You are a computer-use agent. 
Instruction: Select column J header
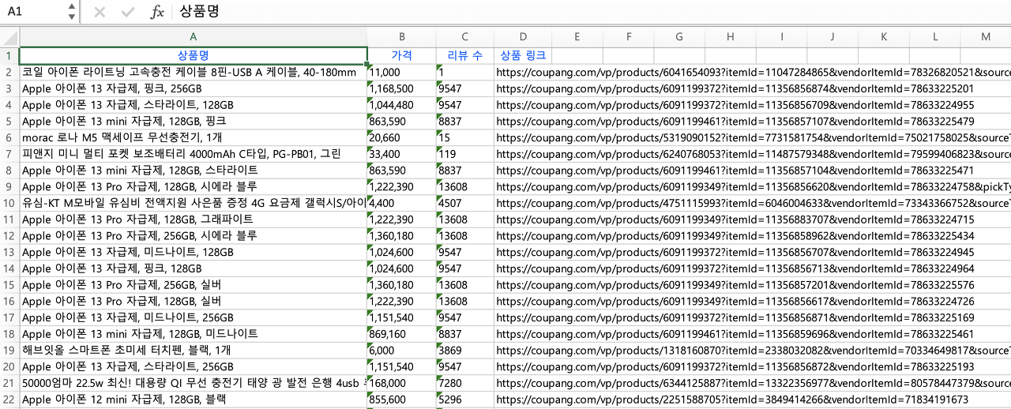832,37
